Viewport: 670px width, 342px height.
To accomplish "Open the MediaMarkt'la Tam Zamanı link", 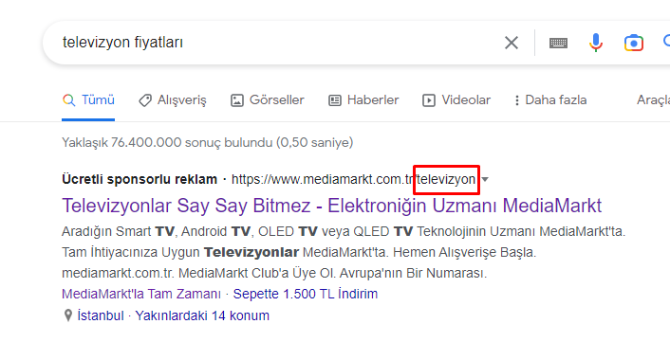I will coord(141,294).
